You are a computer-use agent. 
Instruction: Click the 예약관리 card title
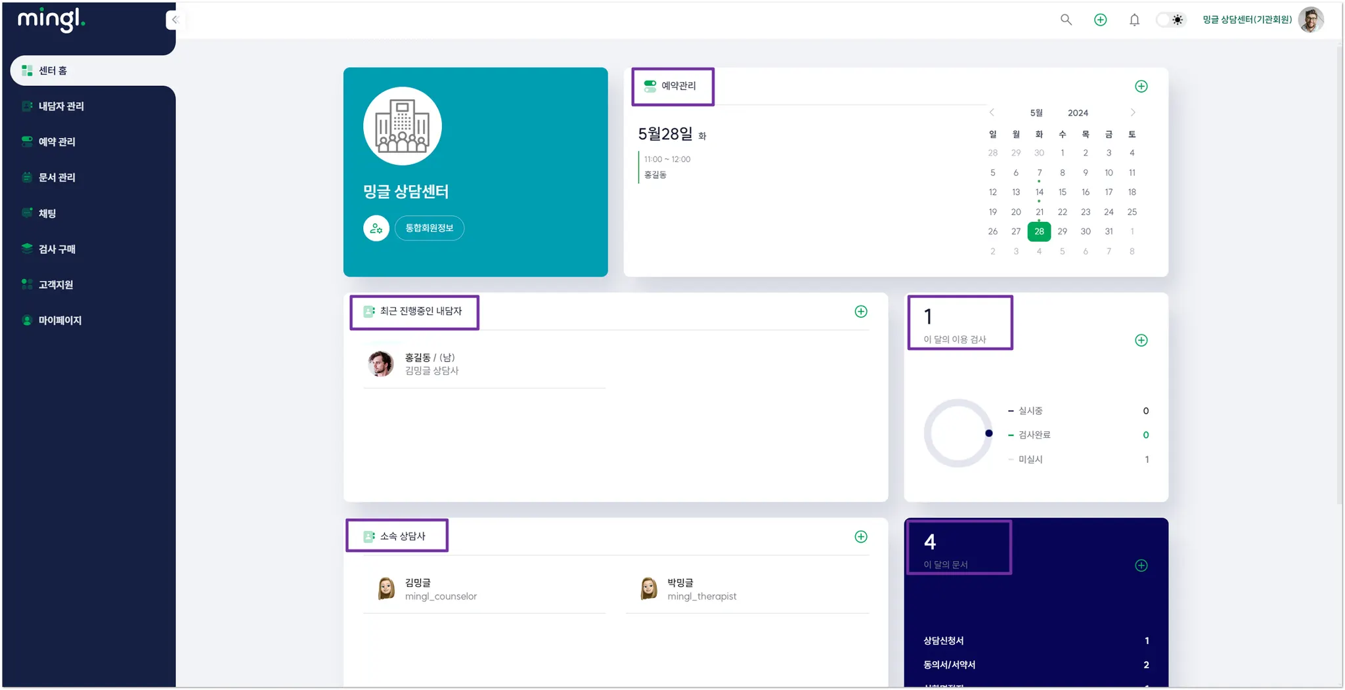pos(678,86)
